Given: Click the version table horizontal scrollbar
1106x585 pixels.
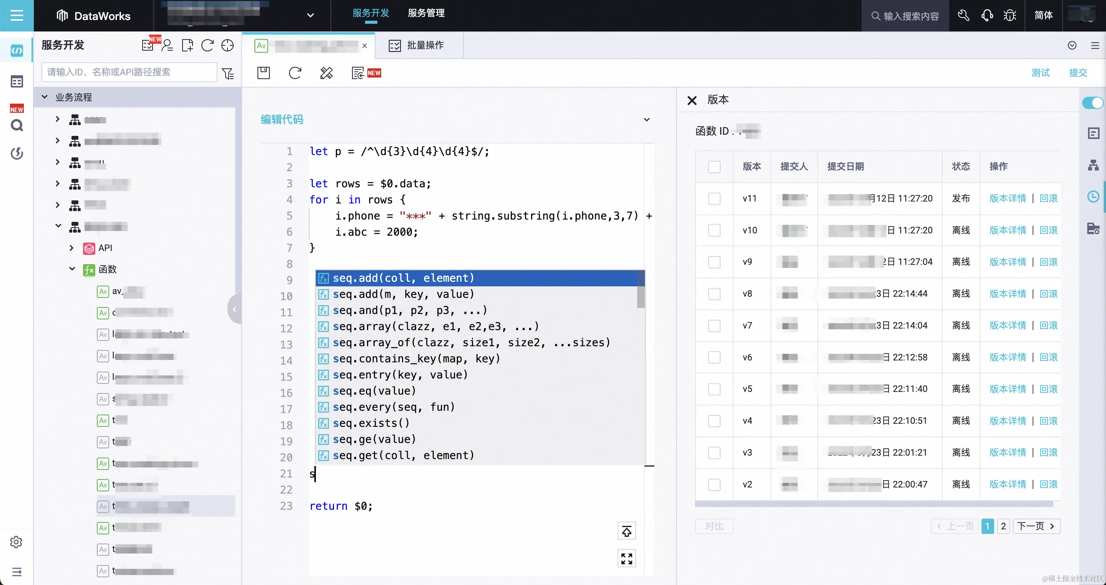Looking at the screenshot, I should coord(874,504).
